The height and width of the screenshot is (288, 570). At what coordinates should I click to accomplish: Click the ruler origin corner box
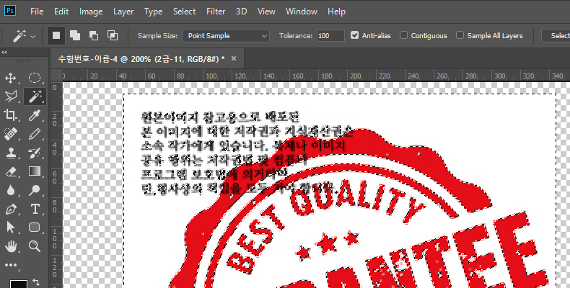click(56, 75)
